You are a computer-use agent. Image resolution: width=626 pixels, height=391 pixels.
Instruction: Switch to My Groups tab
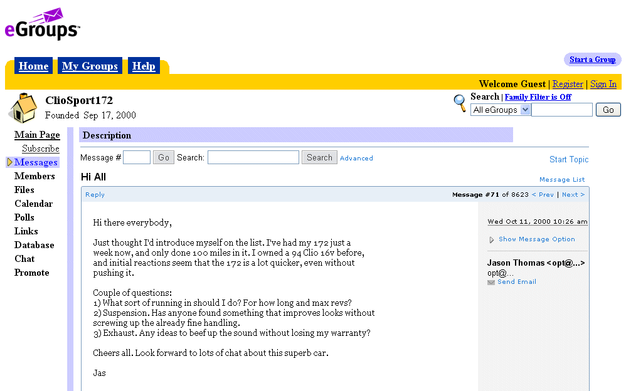(90, 66)
